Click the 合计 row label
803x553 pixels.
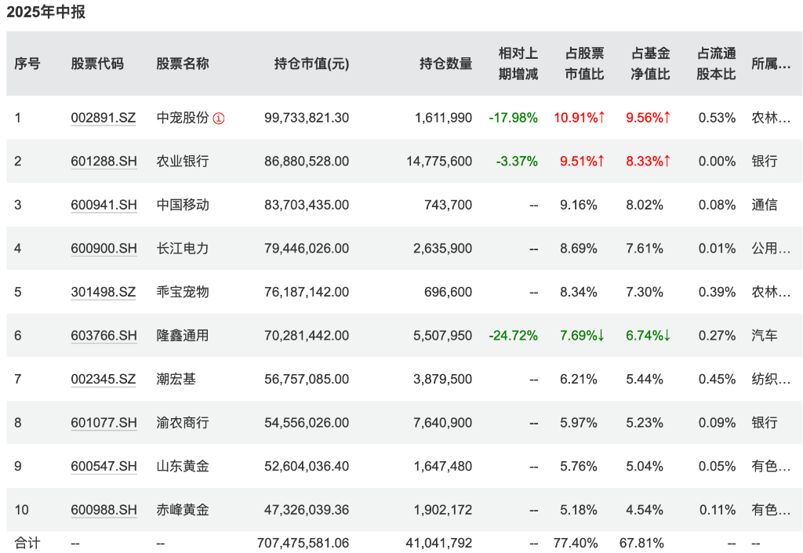click(x=27, y=543)
